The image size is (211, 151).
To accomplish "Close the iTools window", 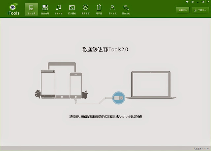I will 208,2.
